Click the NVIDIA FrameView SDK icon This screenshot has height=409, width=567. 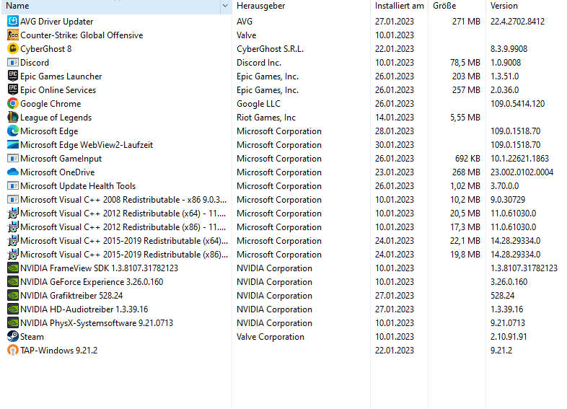click(x=13, y=268)
